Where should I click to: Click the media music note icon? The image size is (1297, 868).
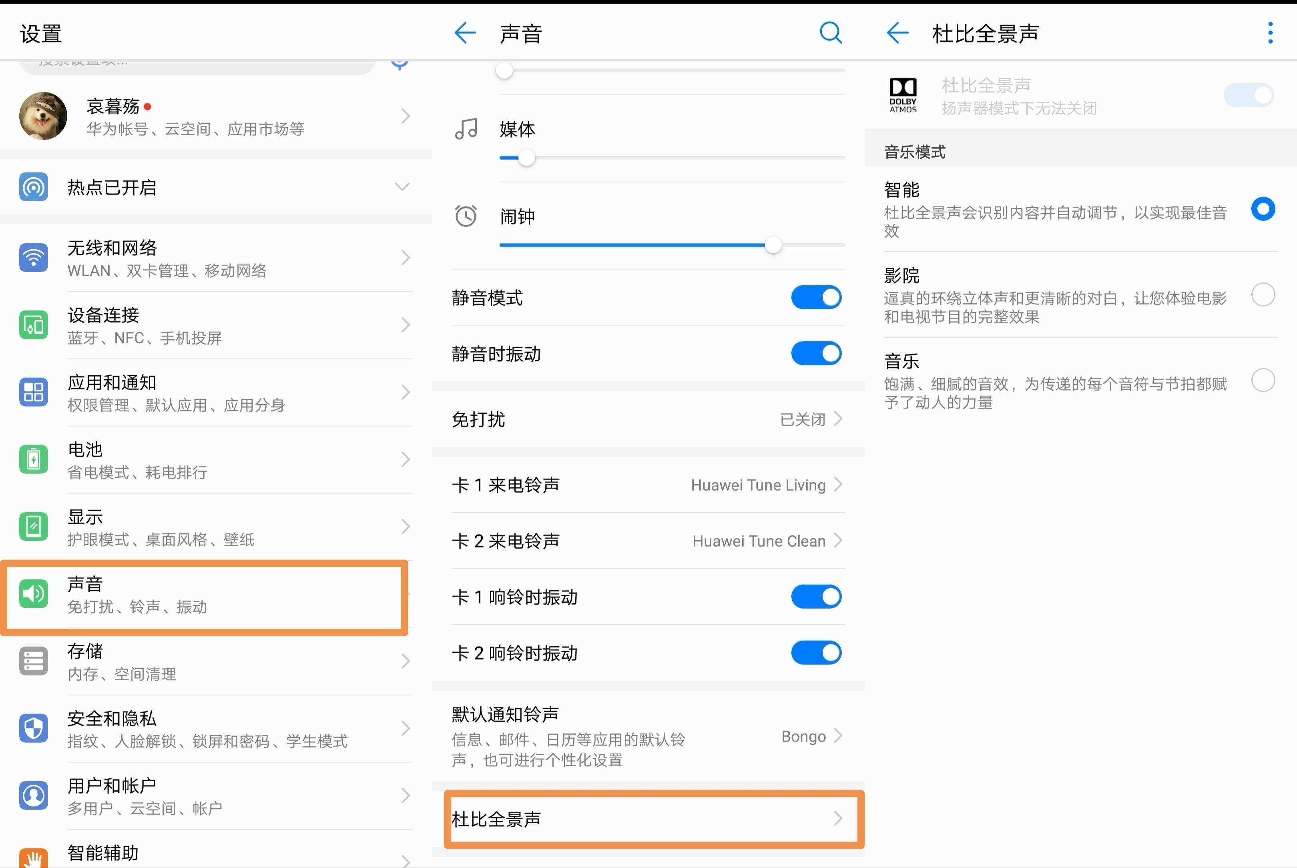[466, 128]
